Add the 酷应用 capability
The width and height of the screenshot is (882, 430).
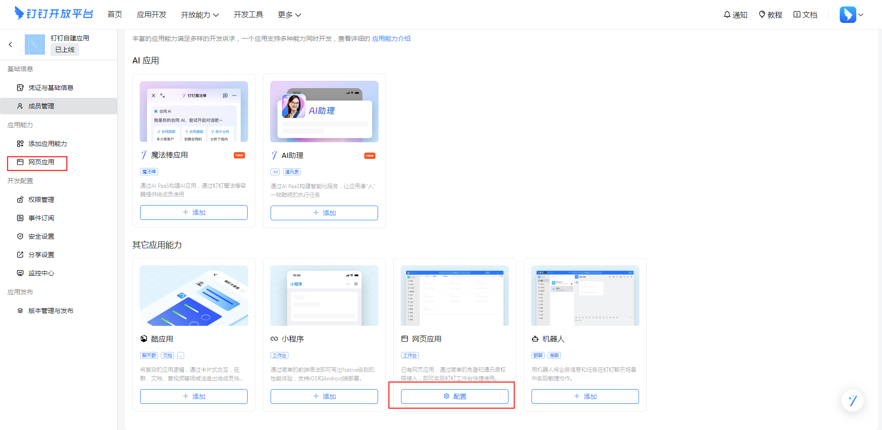[x=194, y=396]
